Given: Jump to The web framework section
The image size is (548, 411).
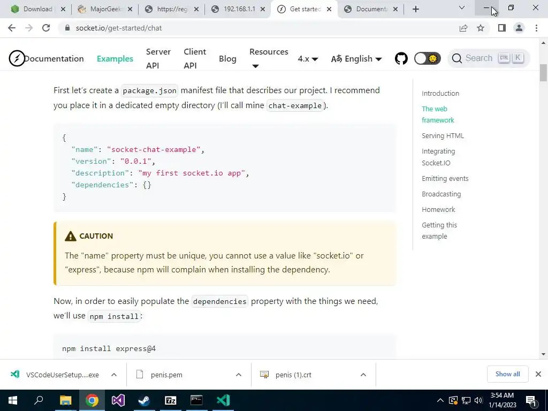Looking at the screenshot, I should tap(438, 115).
